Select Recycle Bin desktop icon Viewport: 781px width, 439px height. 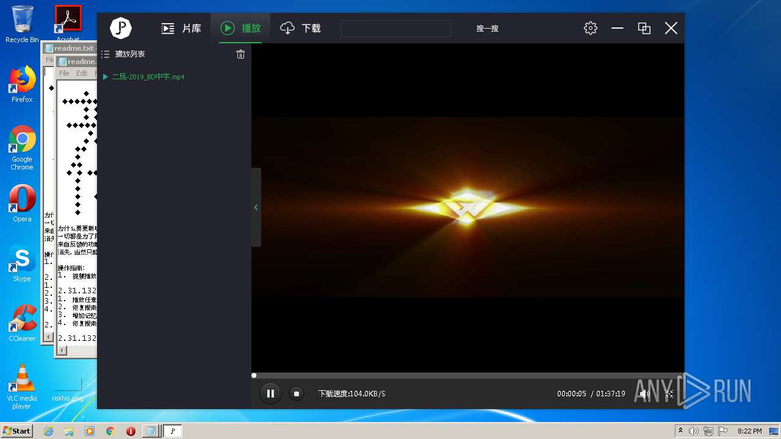(22, 24)
